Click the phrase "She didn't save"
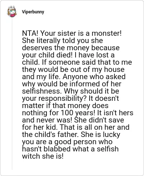The height and width of the screenshot is (176, 144). pos(99,120)
